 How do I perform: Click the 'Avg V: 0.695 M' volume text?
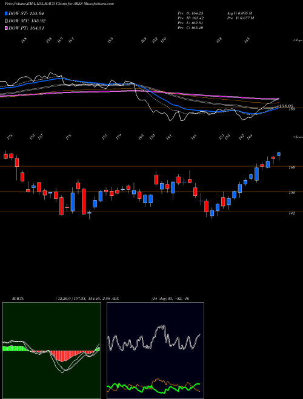(239, 13)
